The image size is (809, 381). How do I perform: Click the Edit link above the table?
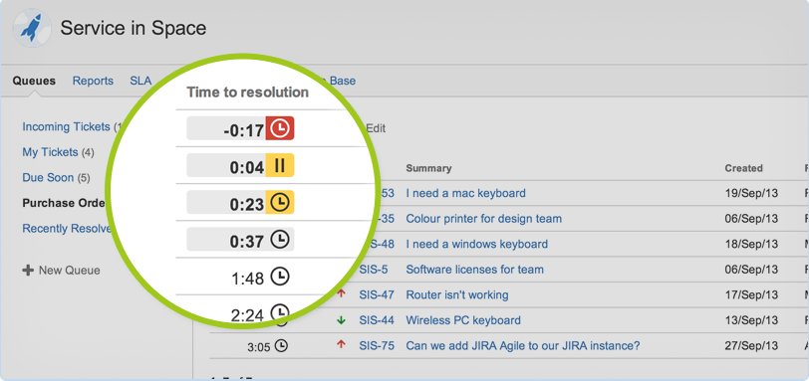pos(376,128)
